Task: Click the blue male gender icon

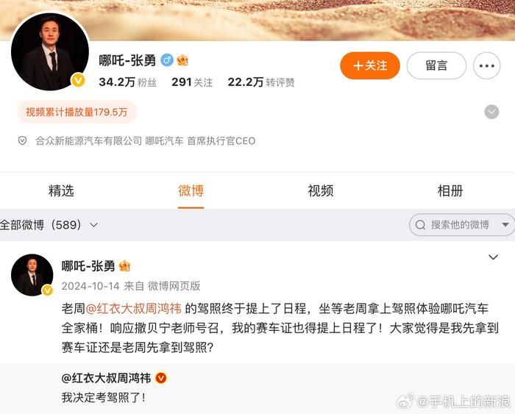Action: pos(167,60)
